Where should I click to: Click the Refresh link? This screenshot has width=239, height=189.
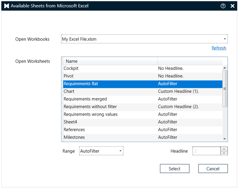[x=219, y=48]
